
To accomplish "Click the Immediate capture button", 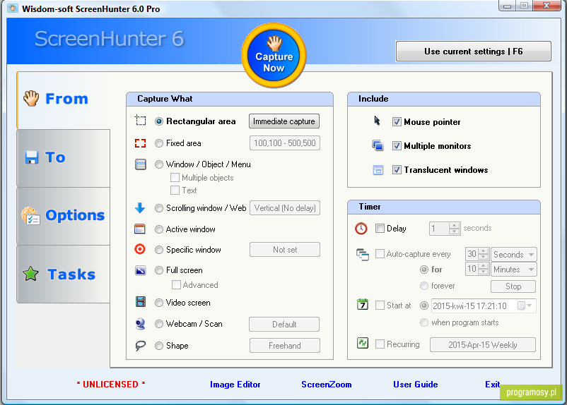I will tap(284, 121).
